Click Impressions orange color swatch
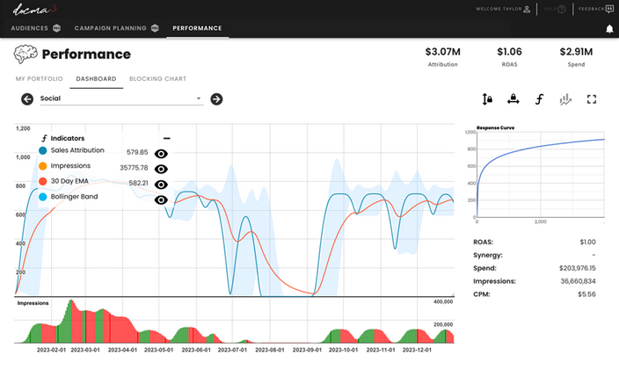This screenshot has width=619, height=391. click(42, 166)
